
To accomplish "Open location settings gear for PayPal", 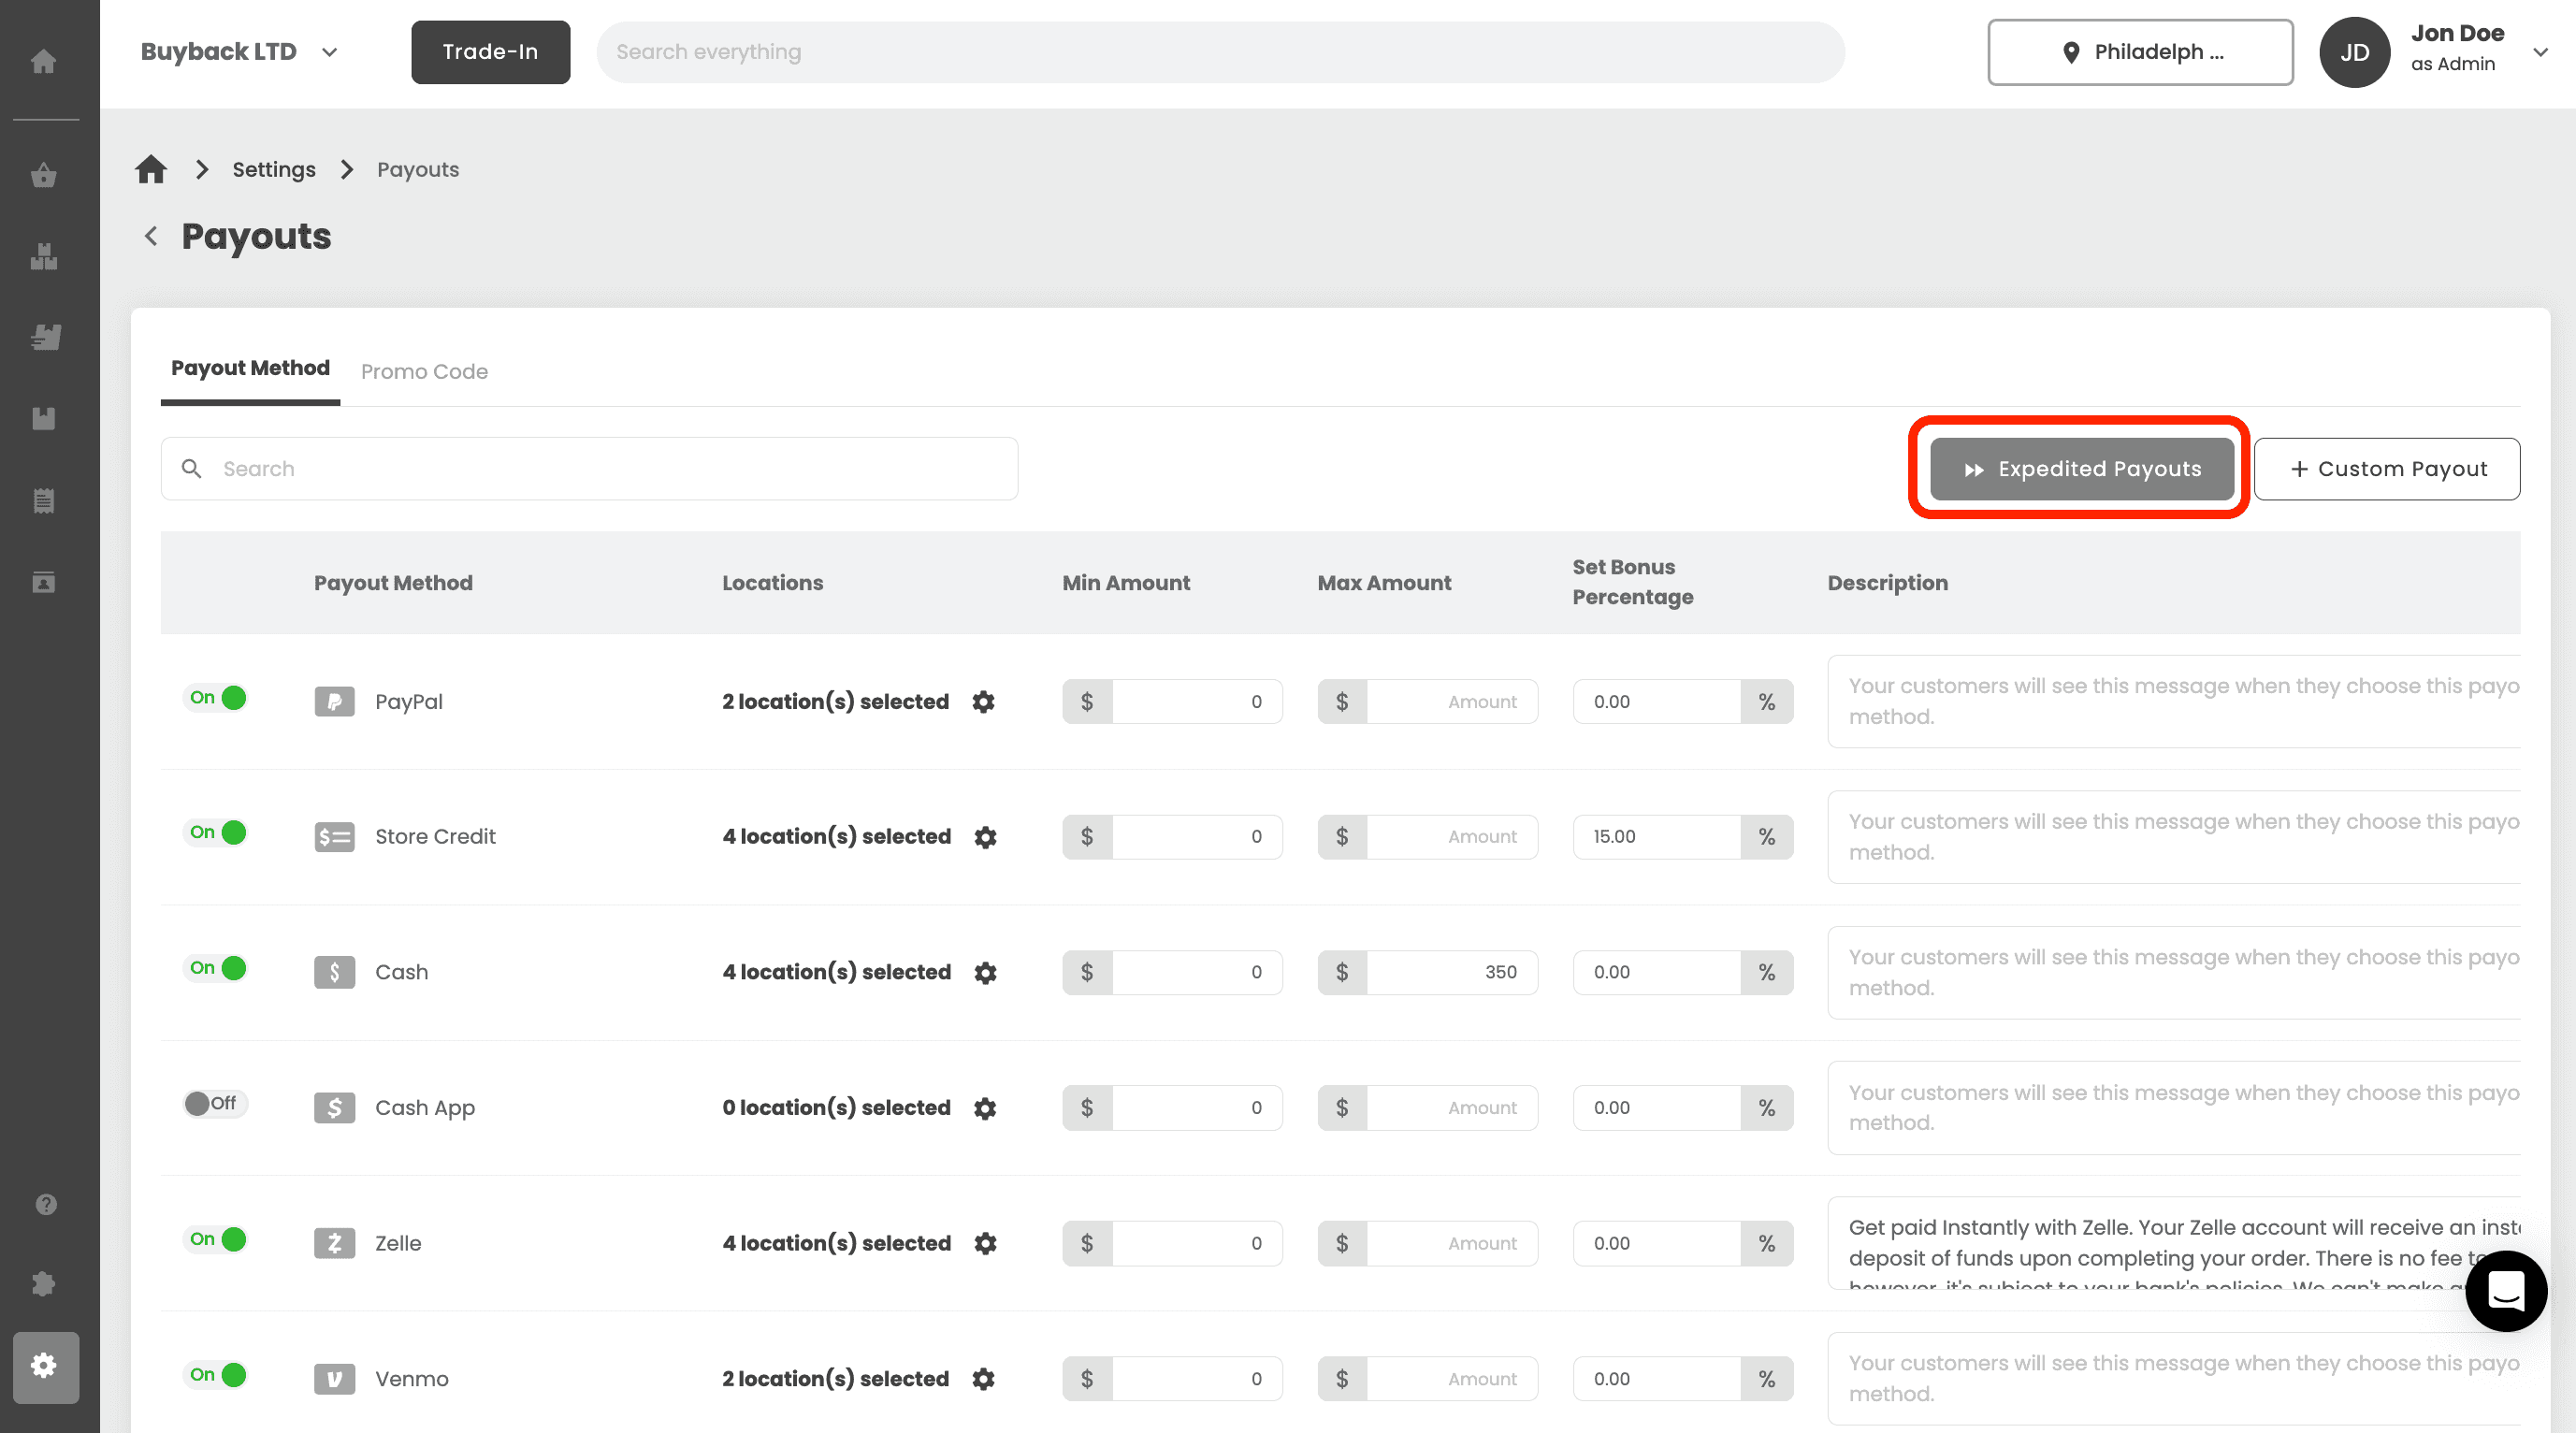I will 983,702.
